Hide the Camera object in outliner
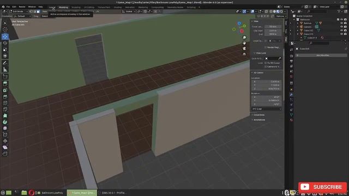This screenshot has width=349, height=196. 342,27
